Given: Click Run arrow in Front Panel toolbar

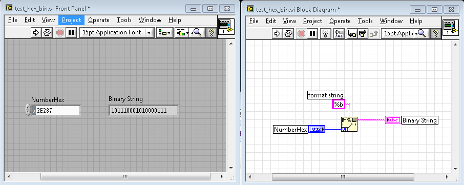Looking at the screenshot, I should click(36, 33).
